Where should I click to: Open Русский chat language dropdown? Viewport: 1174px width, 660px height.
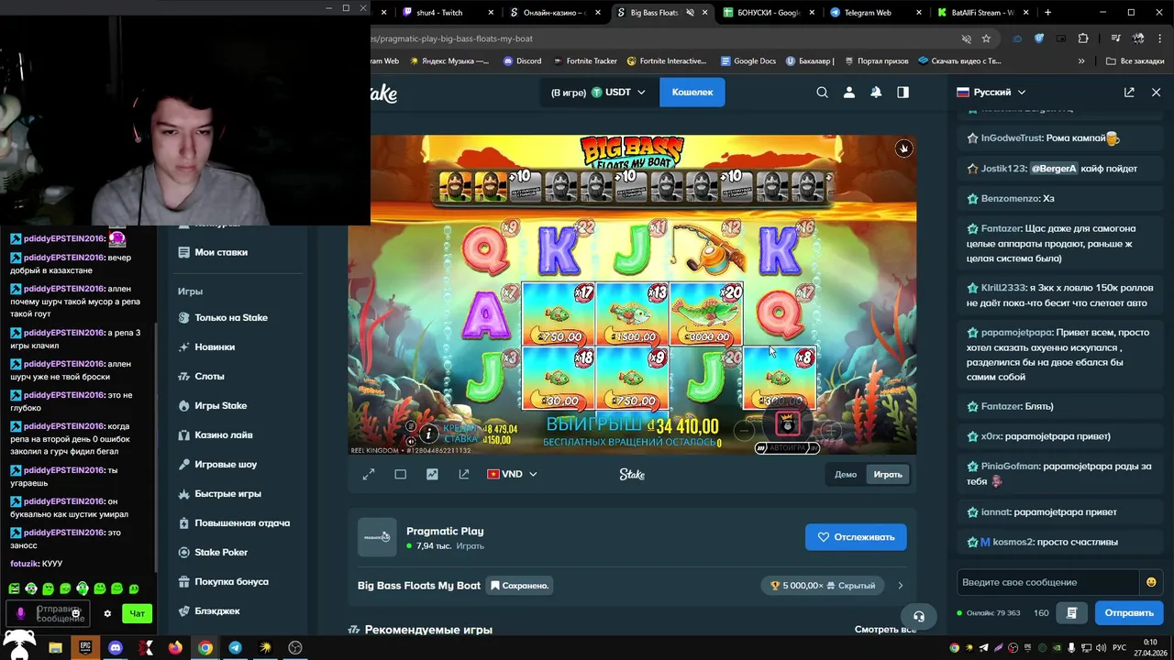991,93
